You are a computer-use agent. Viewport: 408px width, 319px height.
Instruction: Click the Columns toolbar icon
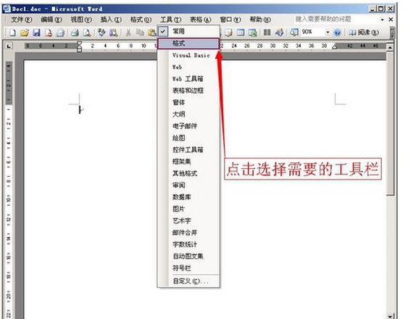tap(267, 33)
